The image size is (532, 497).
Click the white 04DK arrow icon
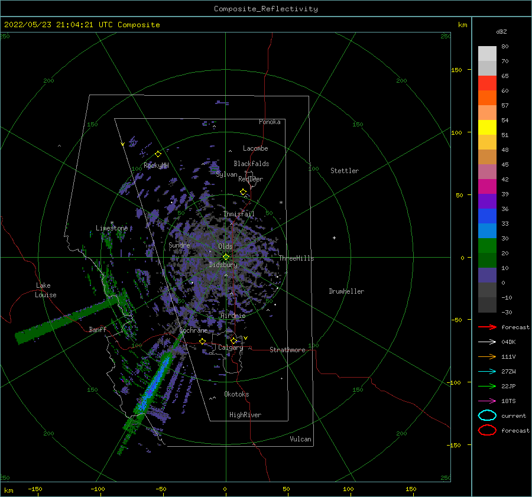tap(487, 342)
